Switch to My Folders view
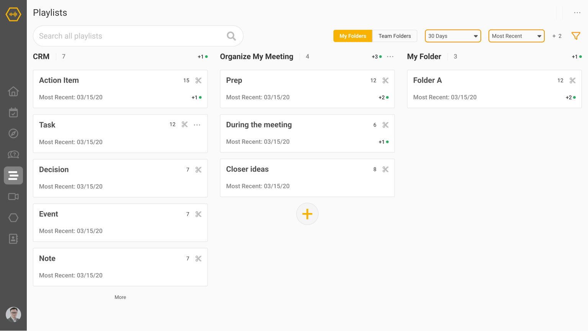The width and height of the screenshot is (588, 331). tap(353, 36)
